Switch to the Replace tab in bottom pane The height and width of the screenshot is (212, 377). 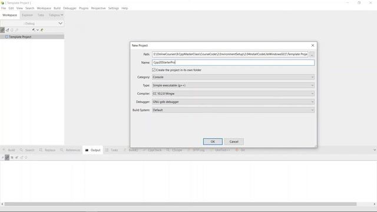(47, 150)
